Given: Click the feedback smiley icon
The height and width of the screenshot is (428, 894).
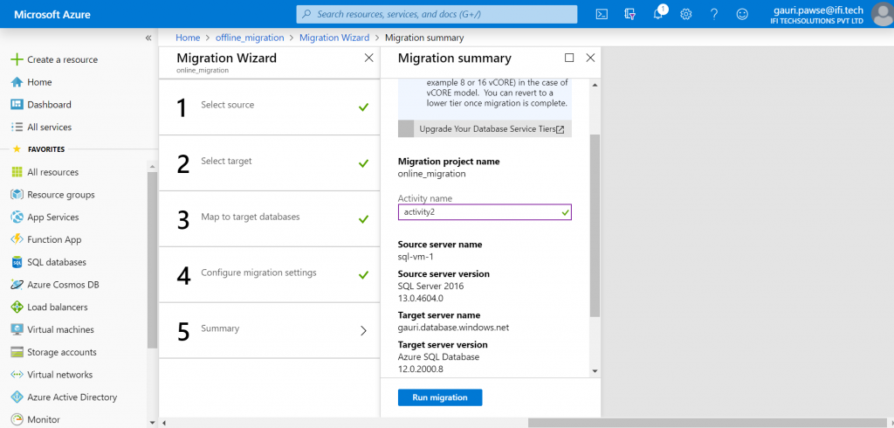Looking at the screenshot, I should (742, 14).
